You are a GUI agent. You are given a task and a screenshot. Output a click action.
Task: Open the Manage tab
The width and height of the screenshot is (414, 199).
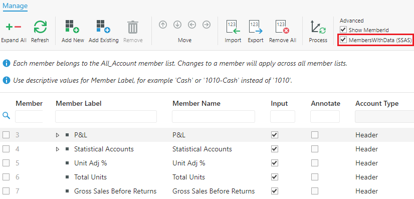pyautogui.click(x=15, y=6)
